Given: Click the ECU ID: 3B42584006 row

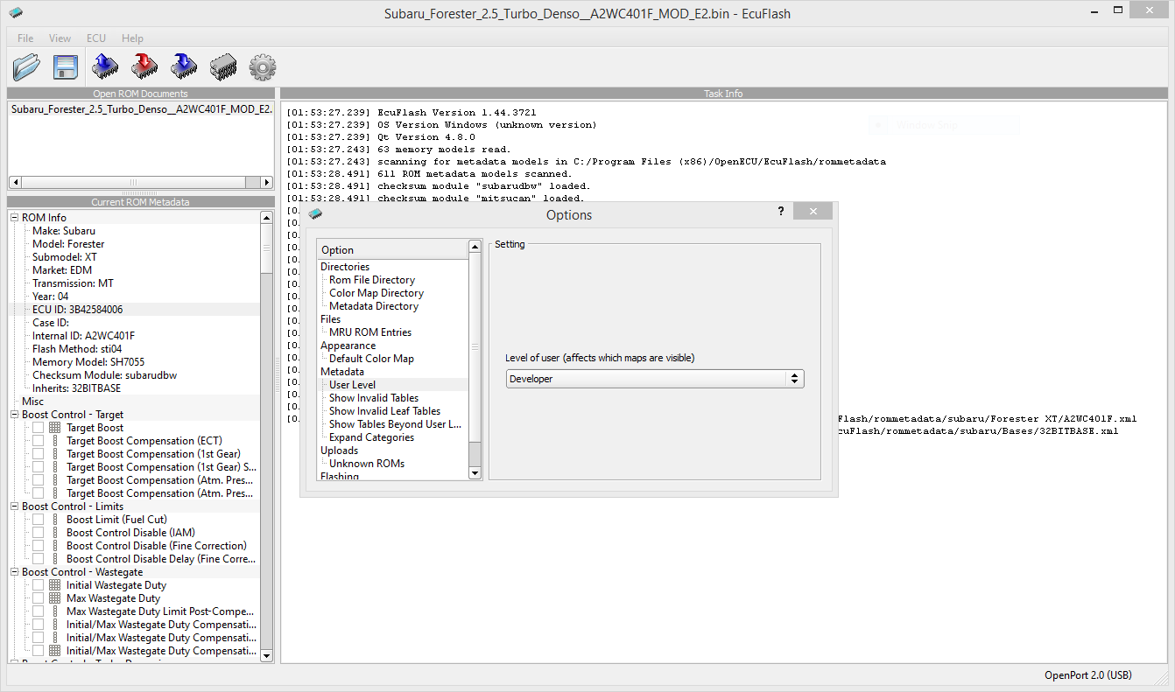Looking at the screenshot, I should click(x=134, y=310).
